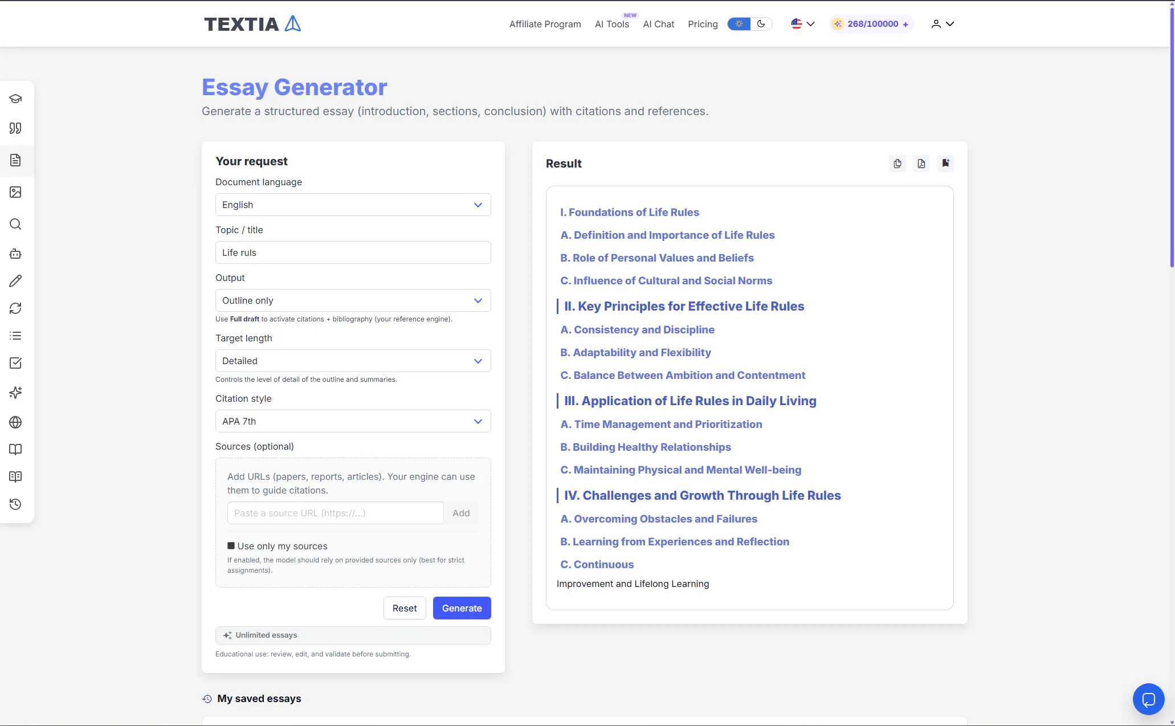The width and height of the screenshot is (1175, 726).
Task: Select the document (essay) sidebar icon
Action: (15, 160)
